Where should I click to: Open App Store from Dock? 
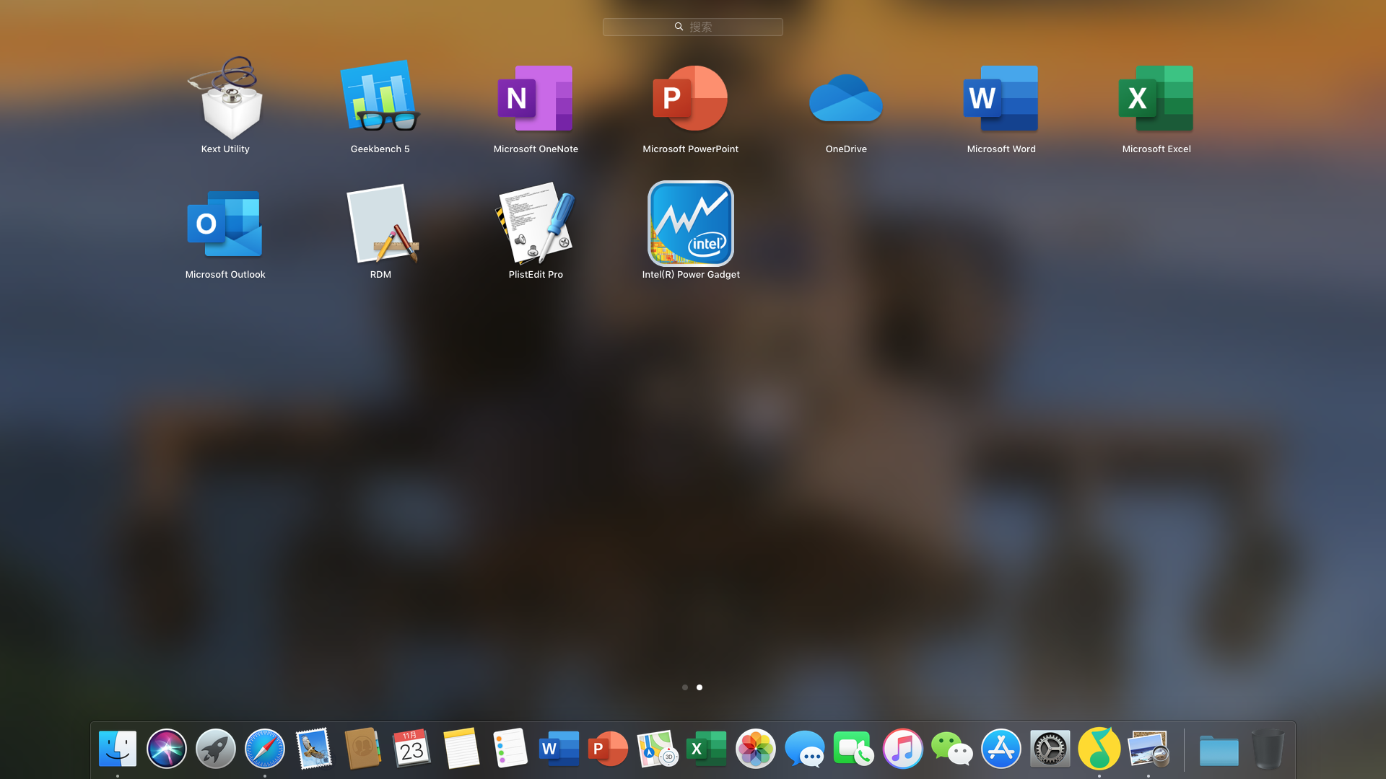(x=1001, y=749)
